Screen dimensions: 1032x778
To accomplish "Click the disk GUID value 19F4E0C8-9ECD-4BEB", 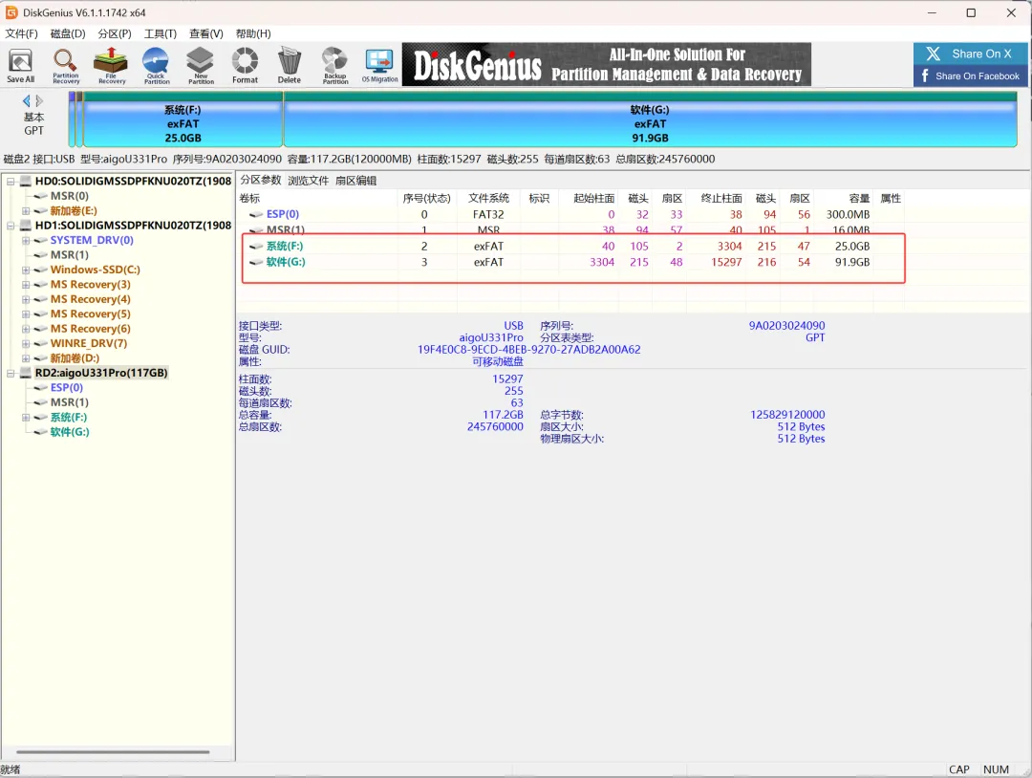I will [x=528, y=350].
